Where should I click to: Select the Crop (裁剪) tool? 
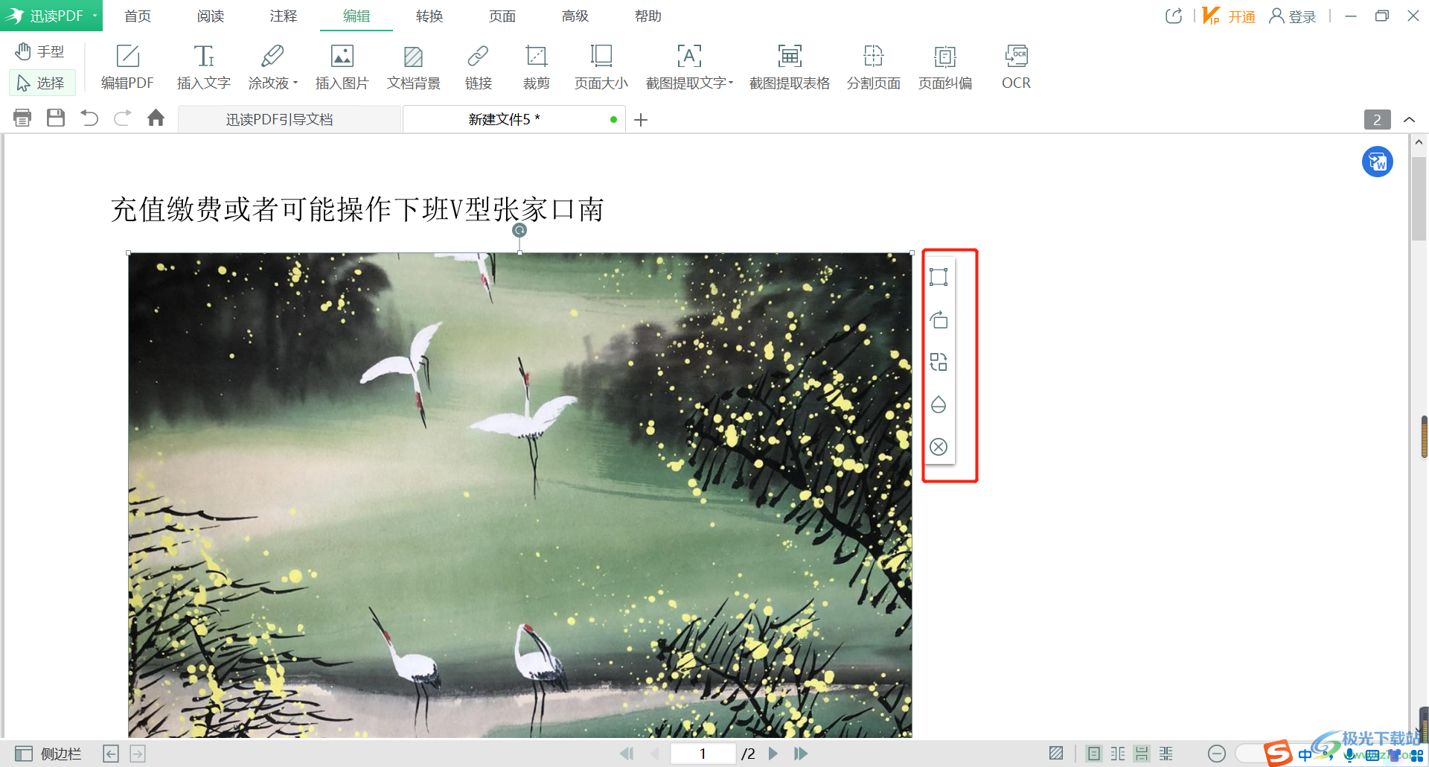click(536, 67)
